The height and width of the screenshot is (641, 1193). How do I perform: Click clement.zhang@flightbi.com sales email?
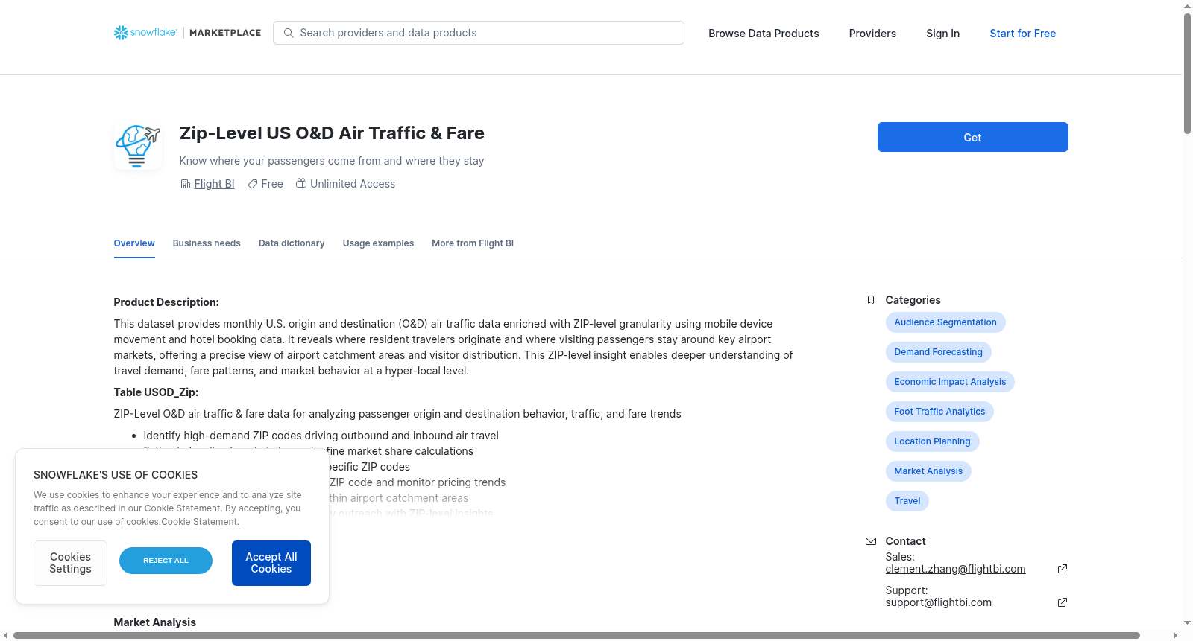955,569
